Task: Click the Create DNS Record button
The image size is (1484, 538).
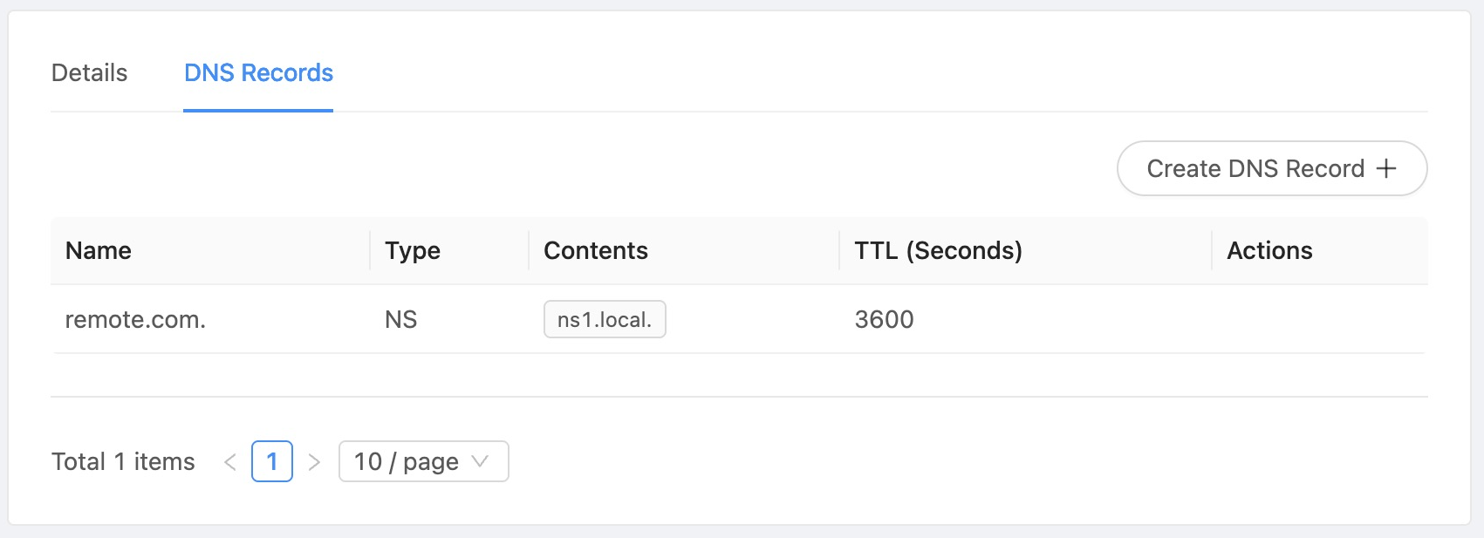Action: 1270,168
